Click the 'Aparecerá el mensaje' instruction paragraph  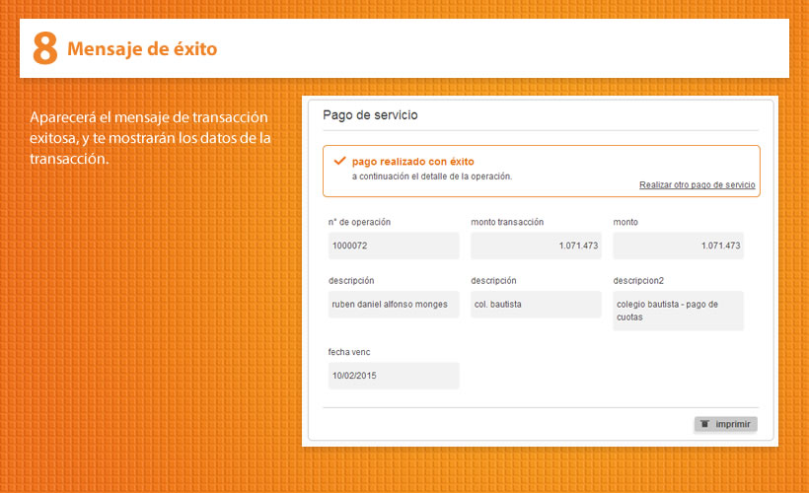pos(150,138)
